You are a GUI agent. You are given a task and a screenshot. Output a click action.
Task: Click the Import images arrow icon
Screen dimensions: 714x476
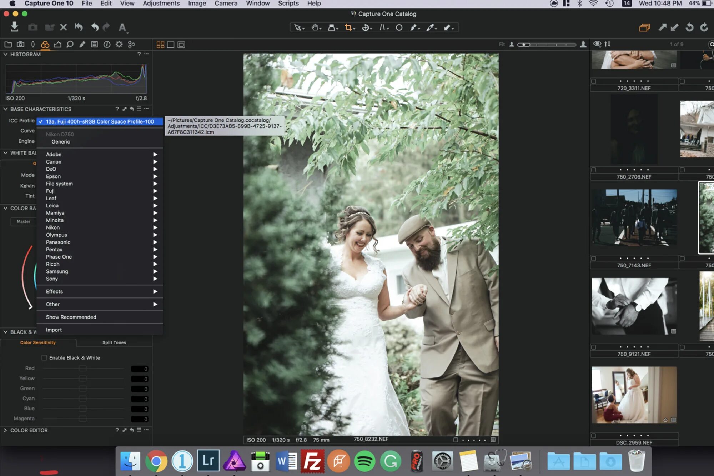(14, 27)
